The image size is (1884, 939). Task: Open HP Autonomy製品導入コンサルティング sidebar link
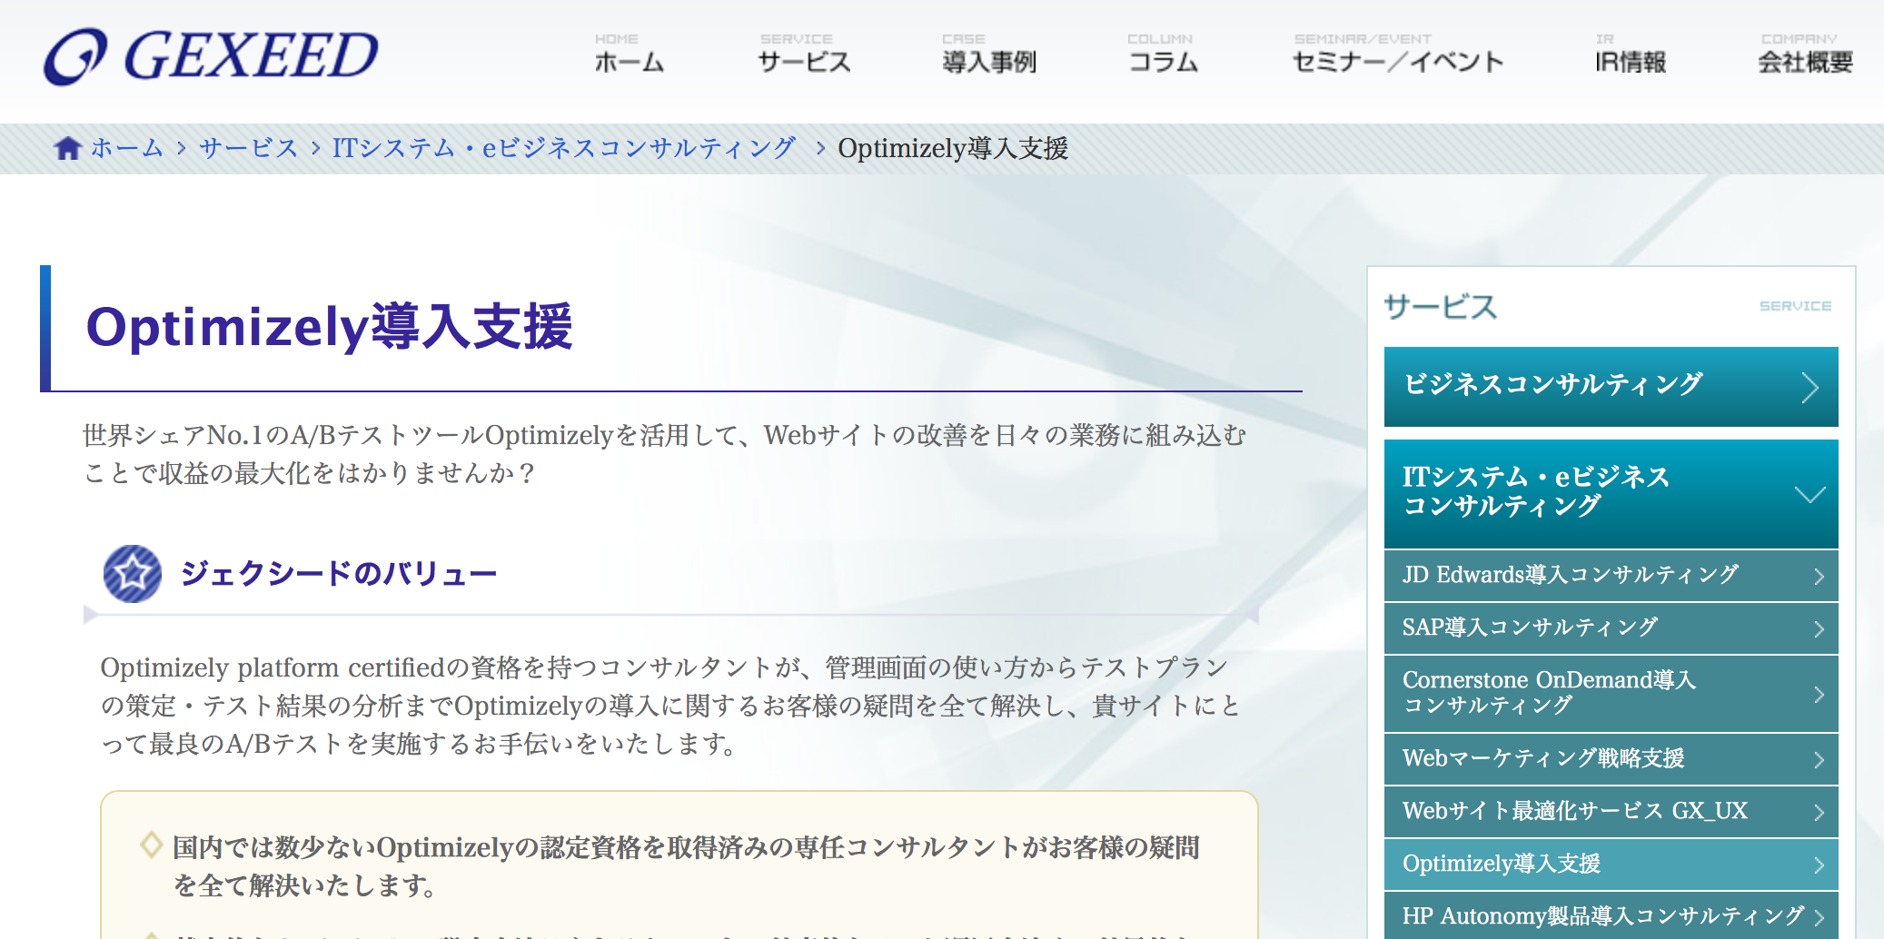pyautogui.click(x=1602, y=916)
